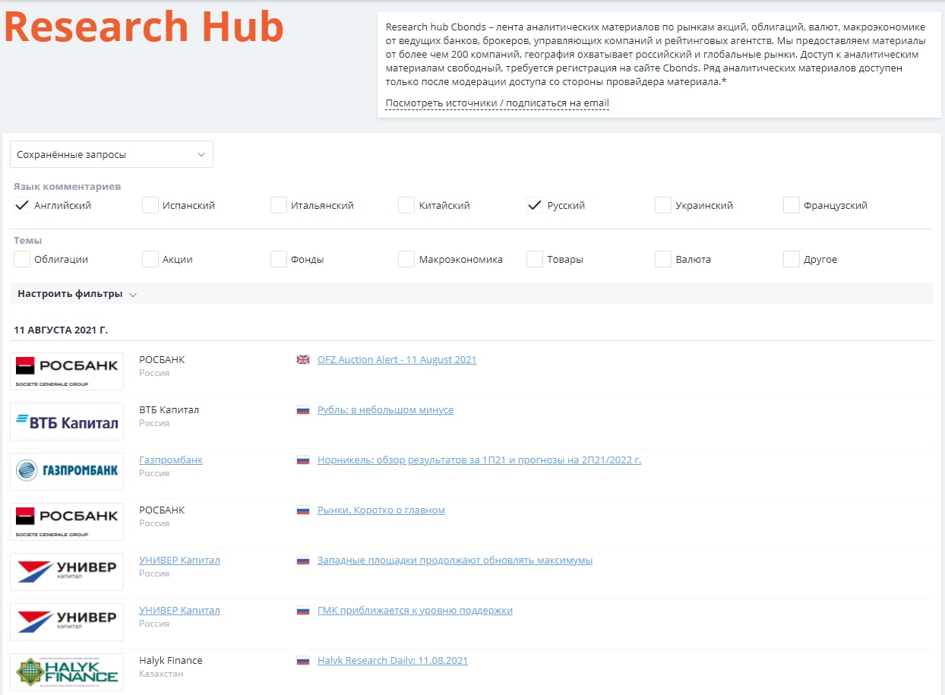
Task: Open report Рынки. Коротко о главном
Action: [381, 510]
